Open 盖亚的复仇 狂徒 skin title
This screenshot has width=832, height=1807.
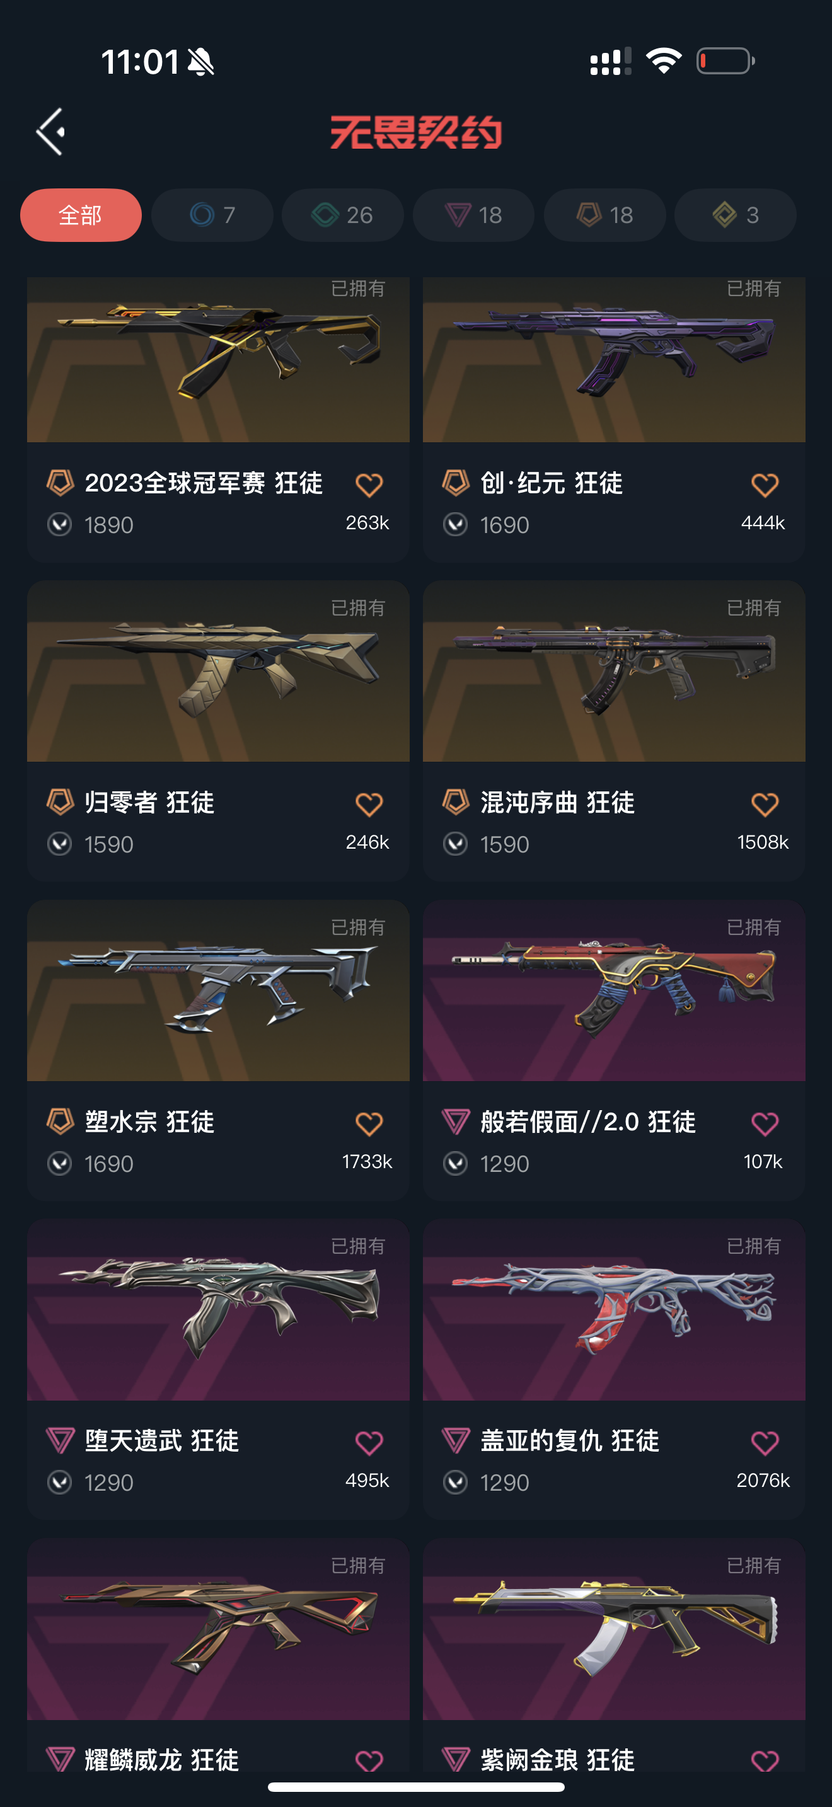click(570, 1441)
